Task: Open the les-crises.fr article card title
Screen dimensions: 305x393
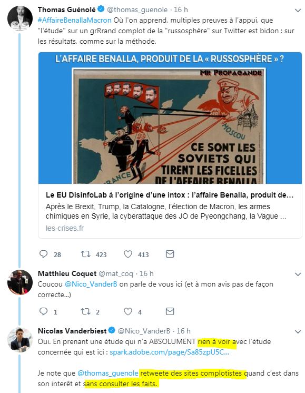Action: point(170,195)
